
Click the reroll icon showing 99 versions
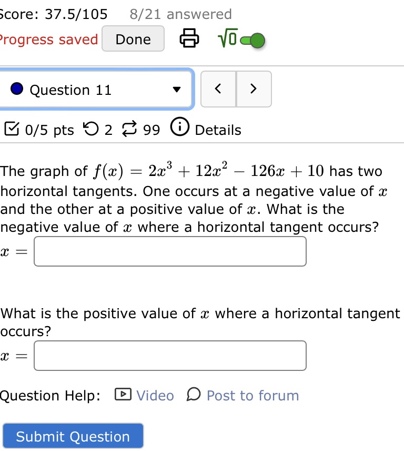[130, 129]
